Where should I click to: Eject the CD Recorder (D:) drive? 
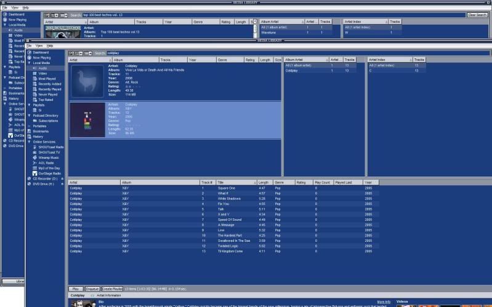[x=62, y=178]
